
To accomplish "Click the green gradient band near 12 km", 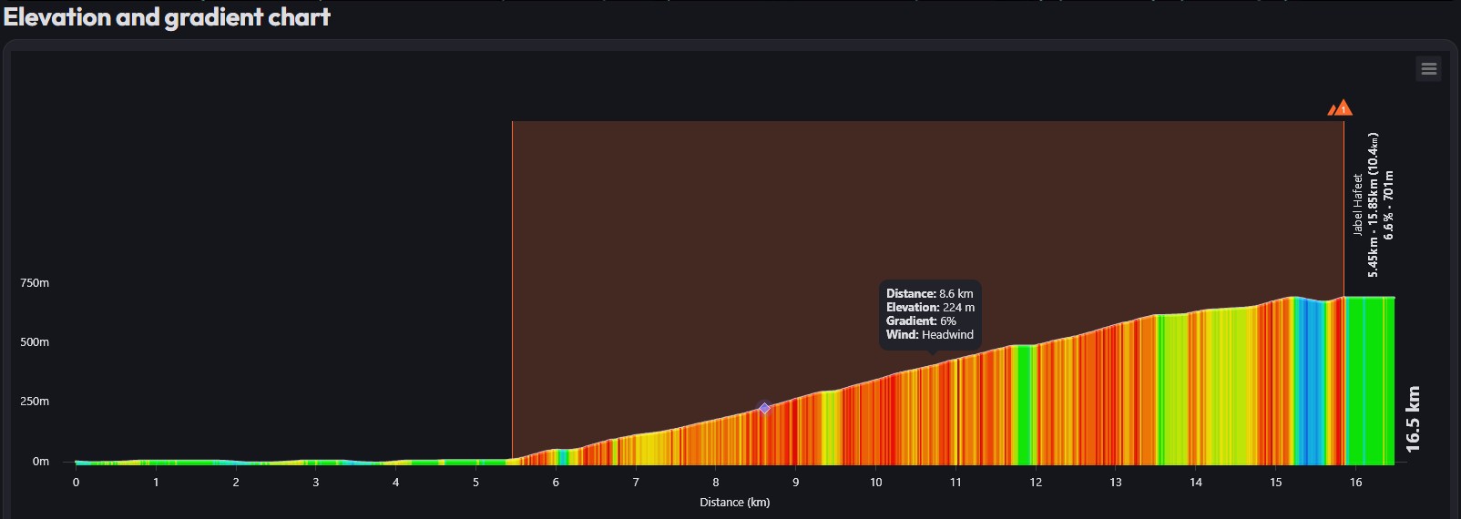I will [x=1024, y=405].
